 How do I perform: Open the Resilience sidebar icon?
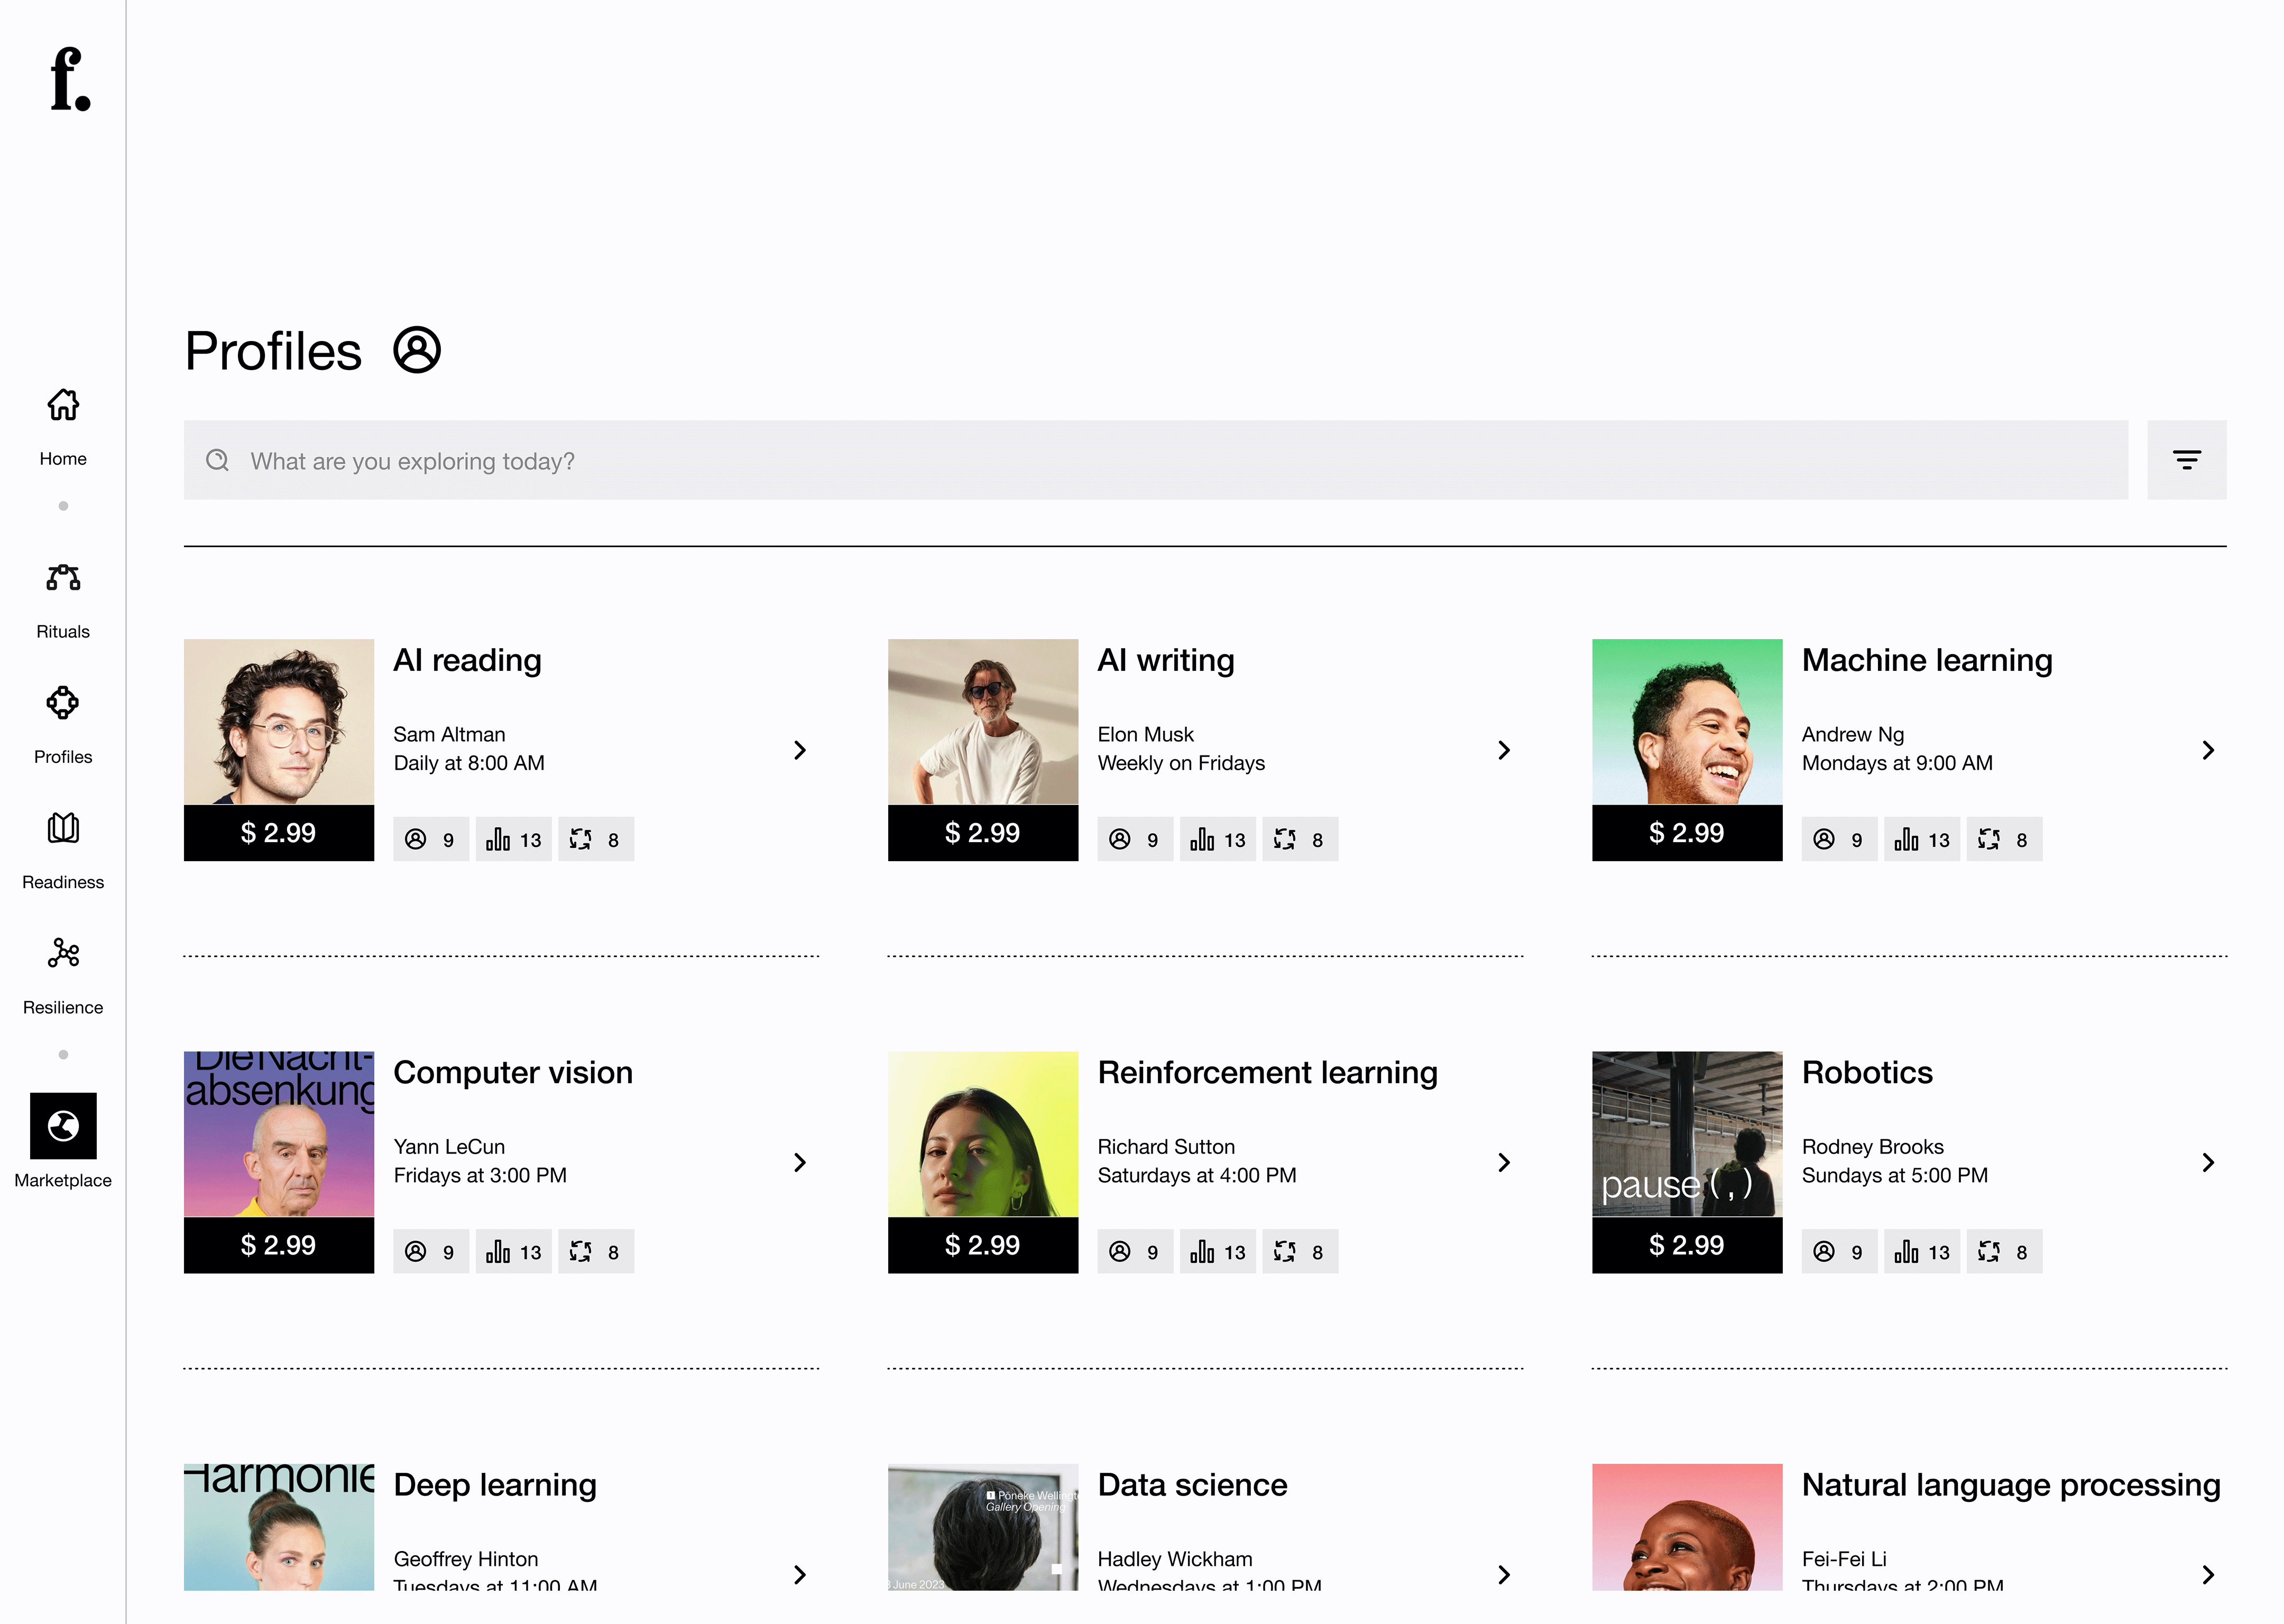(63, 953)
